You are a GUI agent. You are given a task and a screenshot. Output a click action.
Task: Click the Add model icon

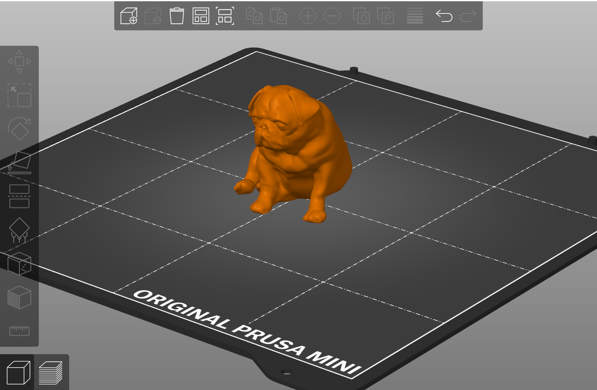pyautogui.click(x=129, y=16)
